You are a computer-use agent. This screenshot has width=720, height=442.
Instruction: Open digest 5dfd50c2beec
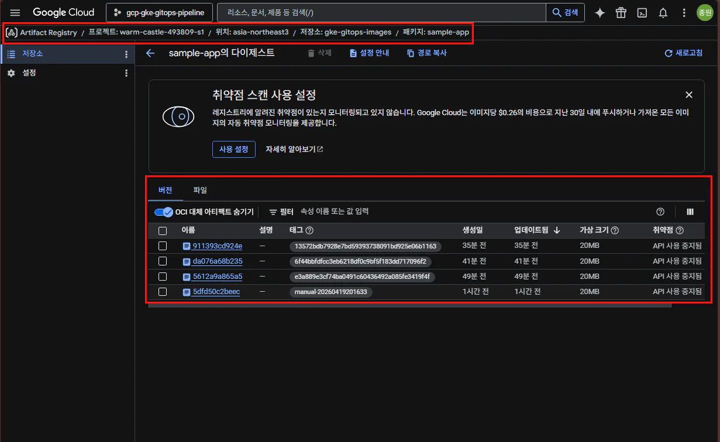click(216, 292)
